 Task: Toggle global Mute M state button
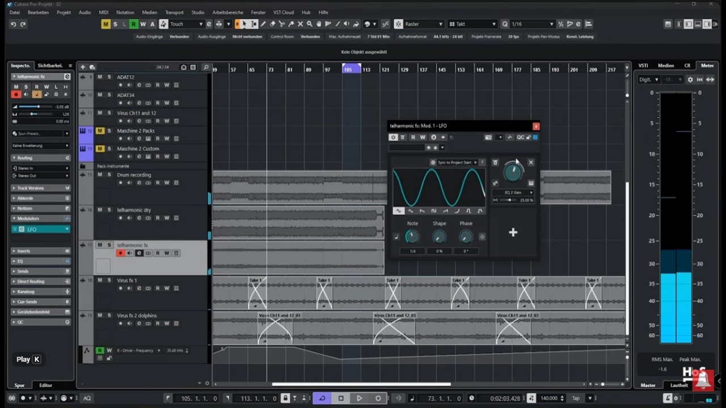click(105, 24)
